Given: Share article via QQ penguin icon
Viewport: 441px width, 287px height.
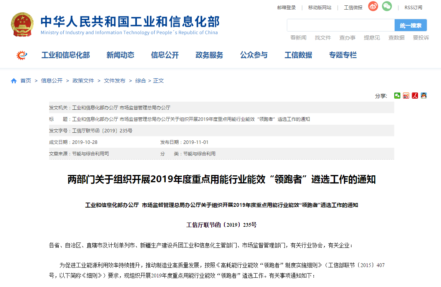Looking at the screenshot, I should coord(424,96).
